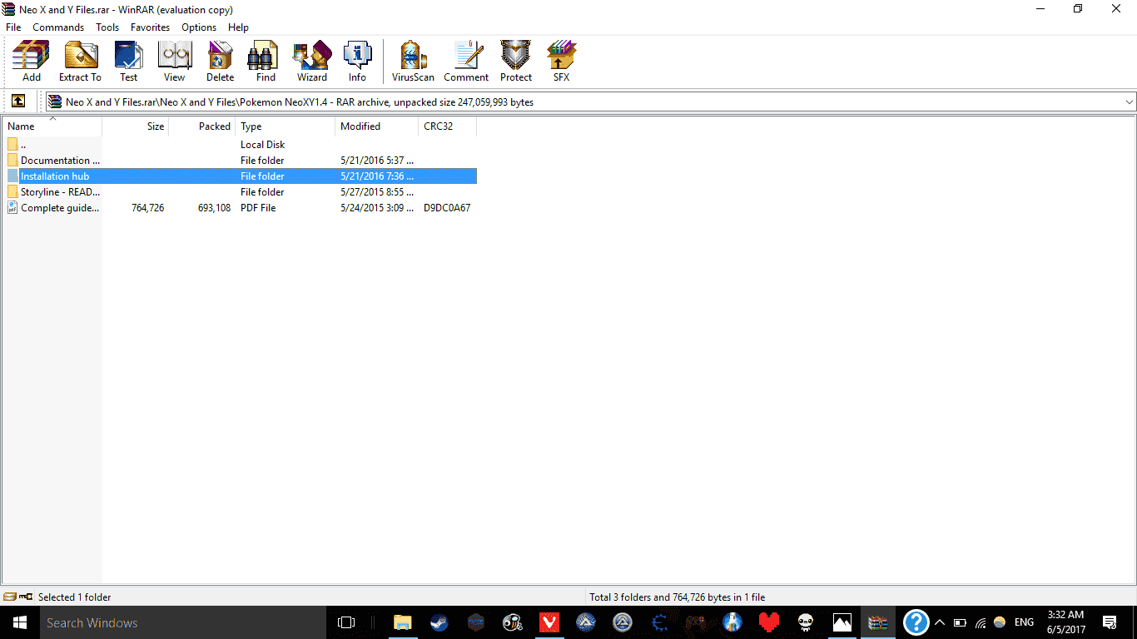
Task: Sort files by the CRC32 column
Action: (448, 126)
